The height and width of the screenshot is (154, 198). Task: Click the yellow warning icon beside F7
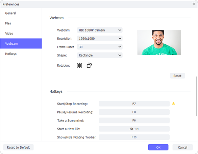click(x=173, y=104)
